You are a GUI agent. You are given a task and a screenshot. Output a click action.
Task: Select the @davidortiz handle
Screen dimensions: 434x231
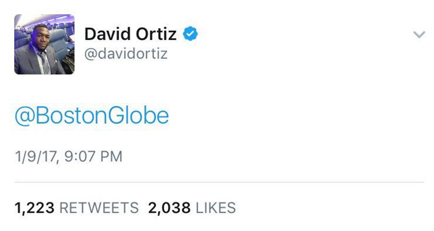pyautogui.click(x=126, y=54)
